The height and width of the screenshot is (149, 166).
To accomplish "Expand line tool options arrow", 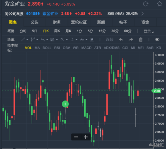I will pos(27,40).
